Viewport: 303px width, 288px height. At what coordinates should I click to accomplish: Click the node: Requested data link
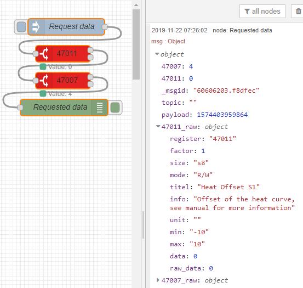[242, 30]
